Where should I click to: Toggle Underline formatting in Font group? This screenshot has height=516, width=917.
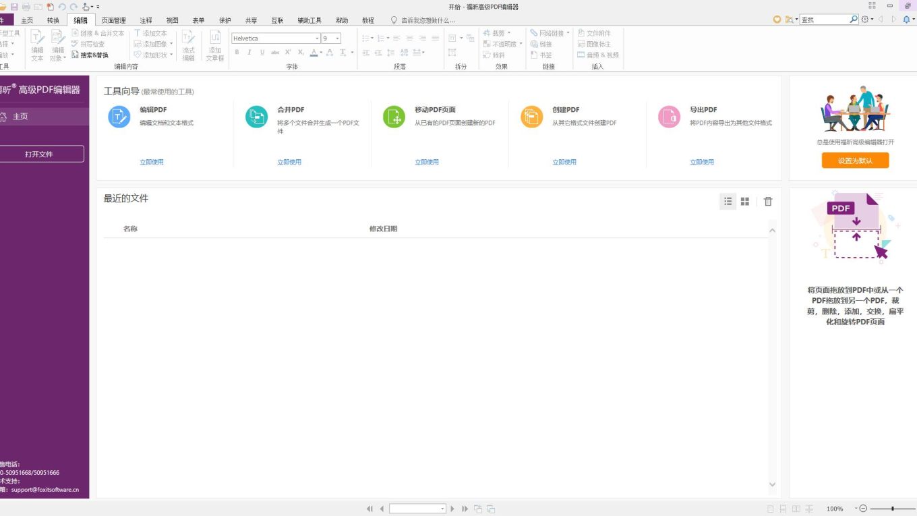[x=262, y=52]
